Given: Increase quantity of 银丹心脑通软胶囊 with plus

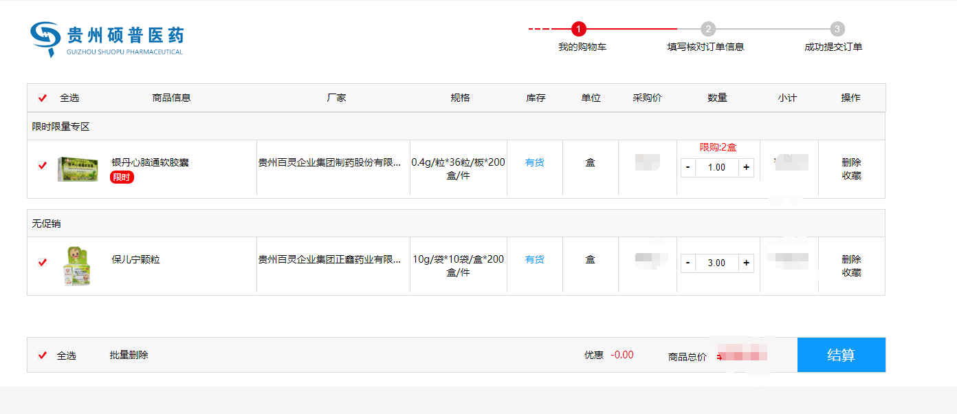Looking at the screenshot, I should [746, 167].
